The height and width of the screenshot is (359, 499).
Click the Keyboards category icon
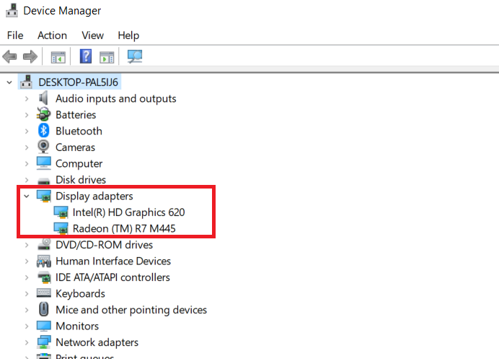pyautogui.click(x=43, y=293)
